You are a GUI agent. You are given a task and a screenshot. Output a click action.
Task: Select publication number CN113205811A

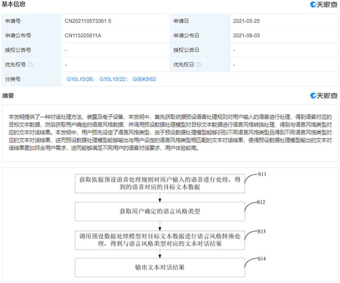(83, 35)
